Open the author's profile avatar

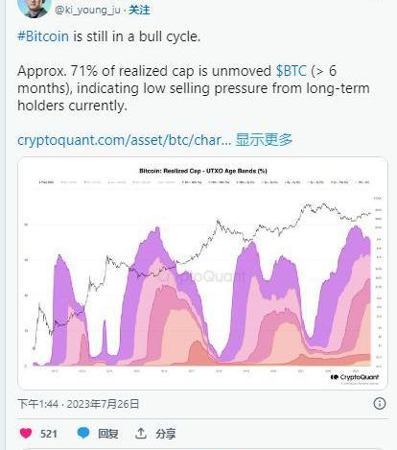click(x=35, y=7)
